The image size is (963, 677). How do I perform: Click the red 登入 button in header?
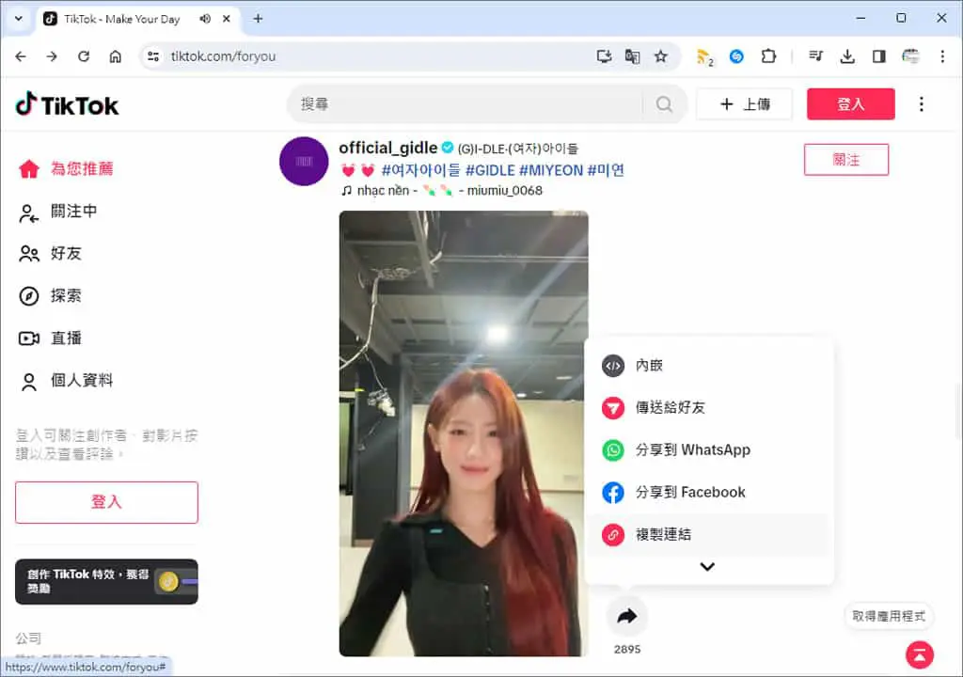point(850,103)
